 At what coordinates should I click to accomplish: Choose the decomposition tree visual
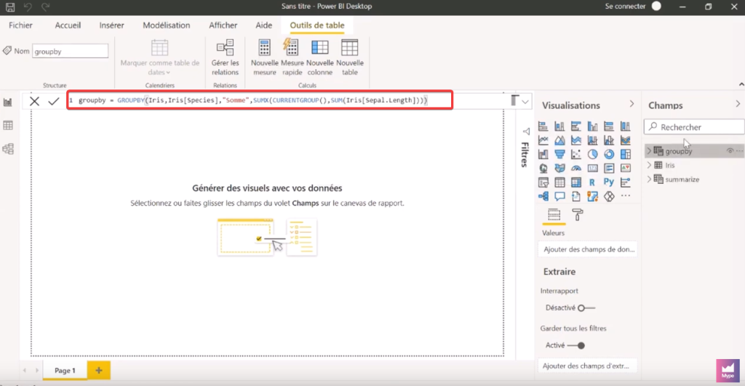click(543, 196)
